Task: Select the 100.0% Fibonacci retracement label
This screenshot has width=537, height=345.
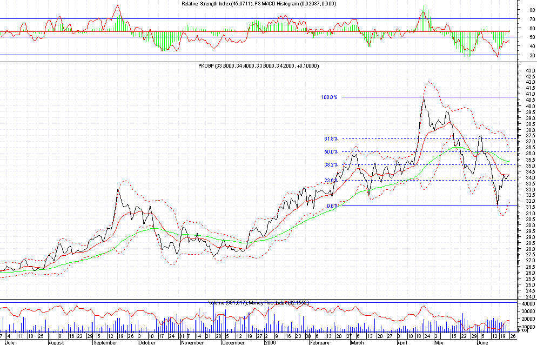Action: [x=329, y=97]
